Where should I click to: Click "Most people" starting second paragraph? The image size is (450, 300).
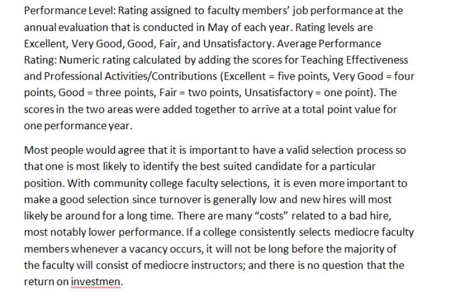[48, 149]
